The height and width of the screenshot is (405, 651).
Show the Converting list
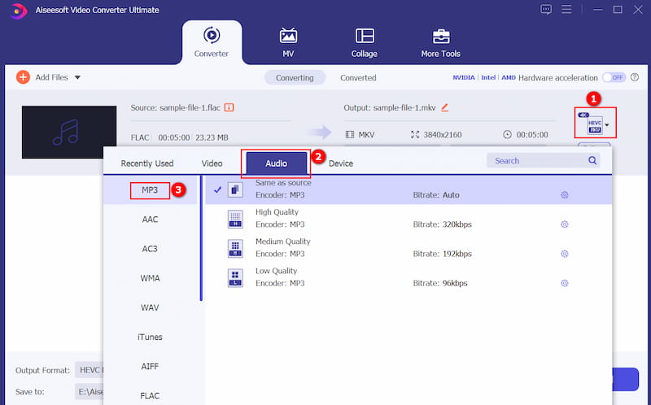(x=295, y=77)
